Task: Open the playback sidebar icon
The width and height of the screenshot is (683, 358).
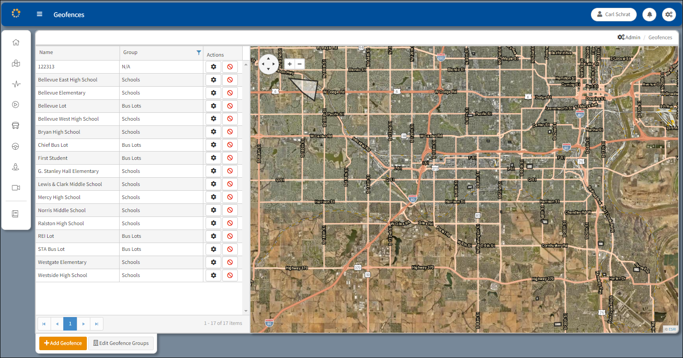Action: pyautogui.click(x=16, y=105)
